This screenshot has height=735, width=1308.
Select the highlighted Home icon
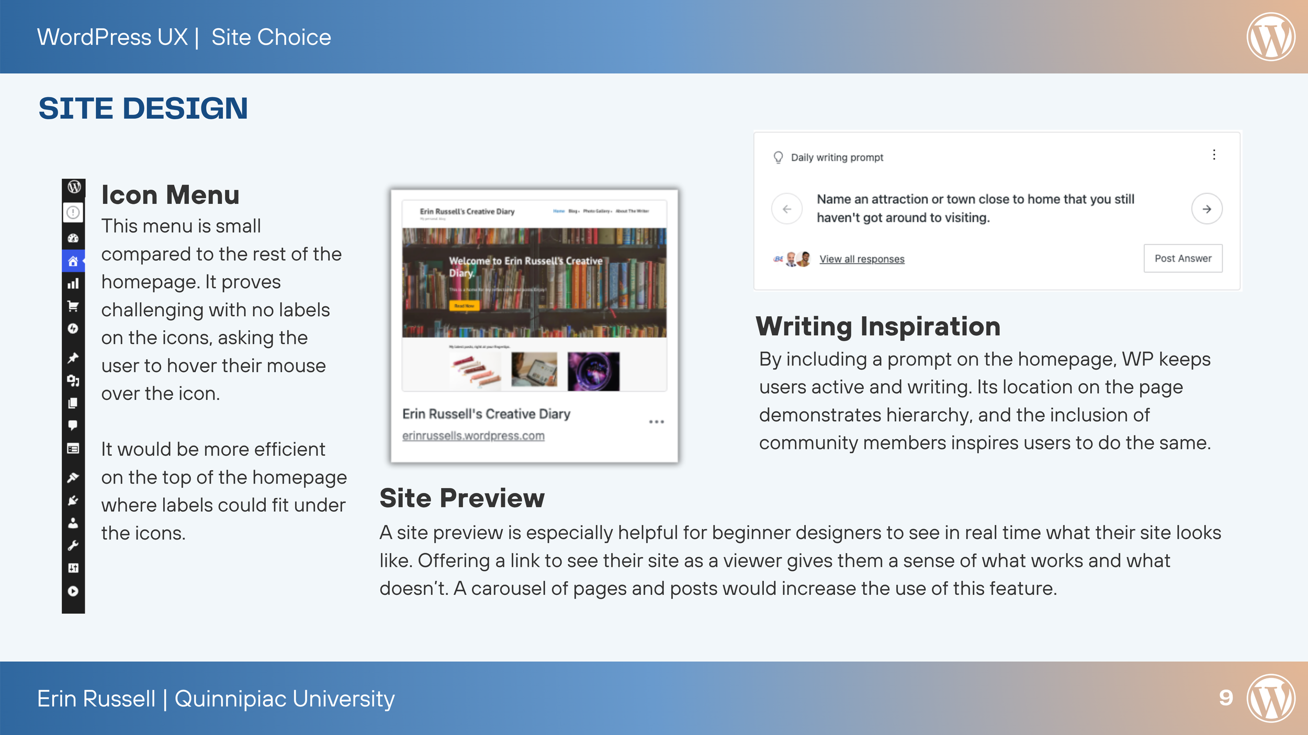pos(73,261)
